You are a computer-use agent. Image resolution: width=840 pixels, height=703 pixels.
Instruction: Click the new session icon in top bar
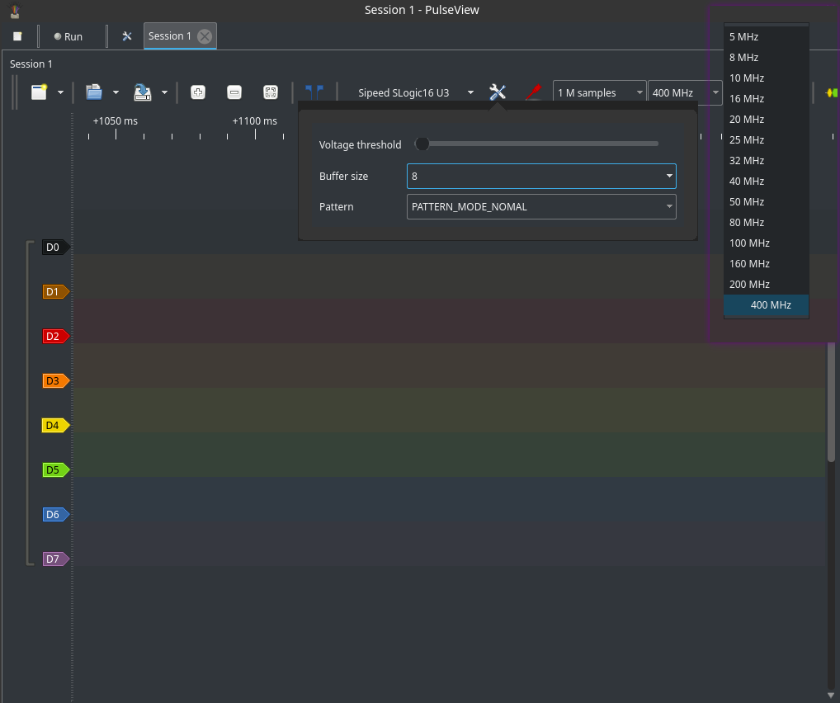pyautogui.click(x=17, y=36)
